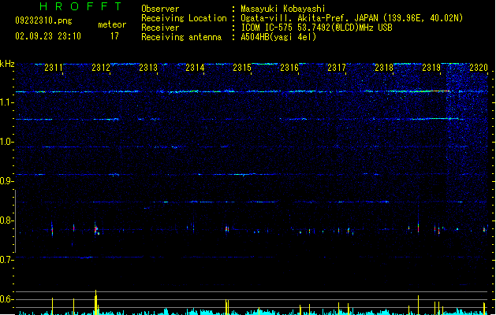496x315 pixels.
Task: Click the Receiver label
Action: (160, 28)
